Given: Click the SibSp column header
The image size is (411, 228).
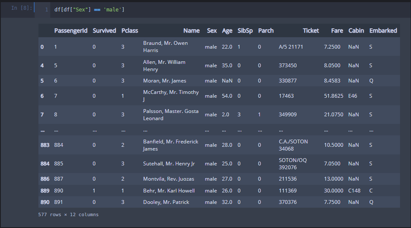Looking at the screenshot, I should [x=245, y=31].
